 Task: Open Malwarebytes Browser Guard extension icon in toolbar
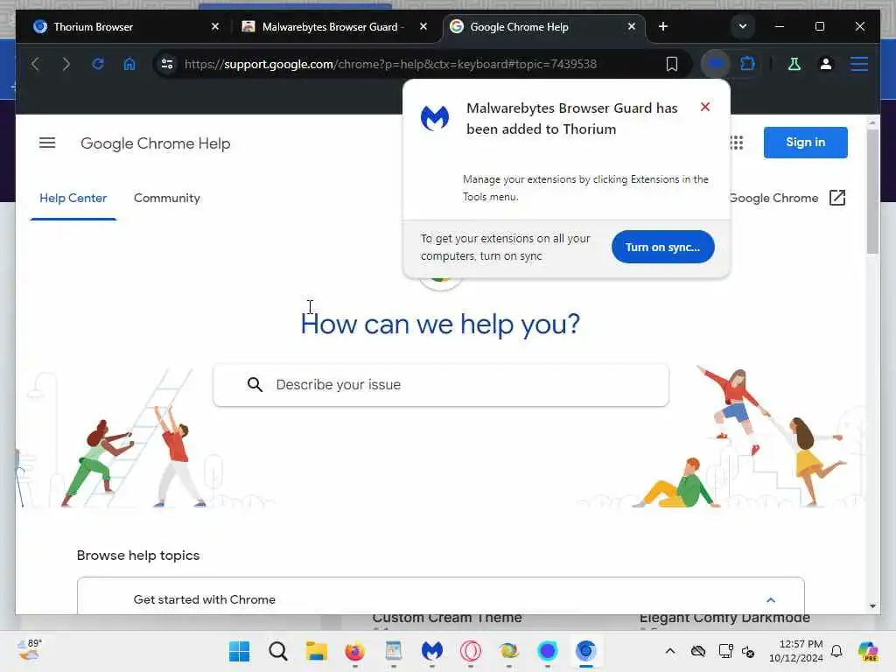716,64
